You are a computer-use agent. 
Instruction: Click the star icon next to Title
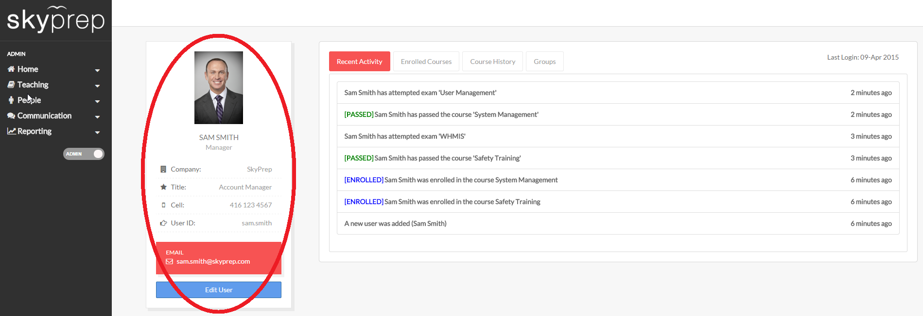coord(163,187)
